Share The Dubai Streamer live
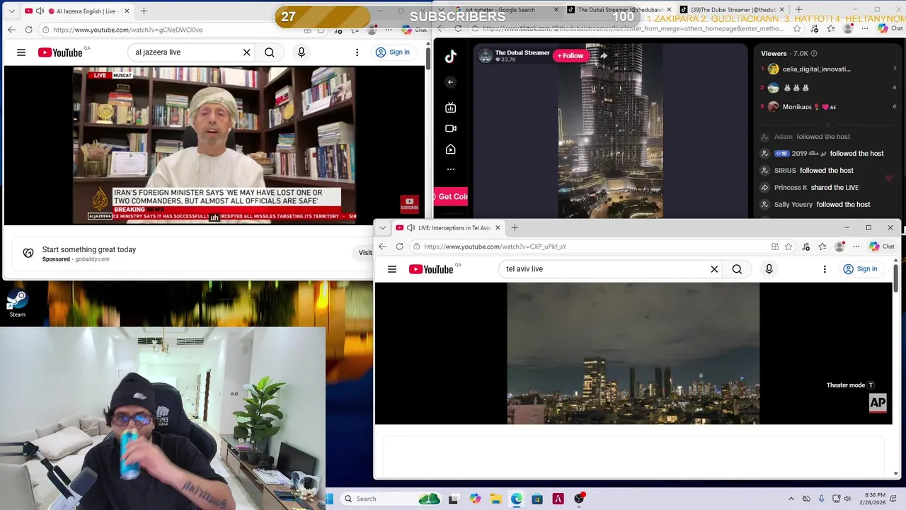 coord(603,56)
